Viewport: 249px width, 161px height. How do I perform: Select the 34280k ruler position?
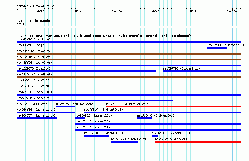(194, 11)
